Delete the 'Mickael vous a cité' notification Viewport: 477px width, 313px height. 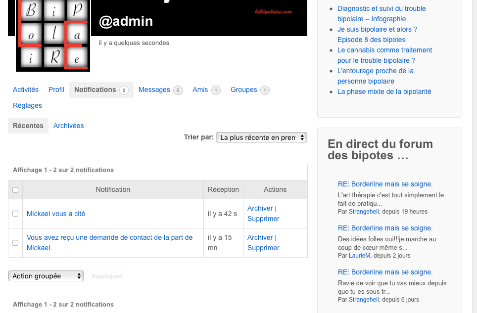[263, 219]
